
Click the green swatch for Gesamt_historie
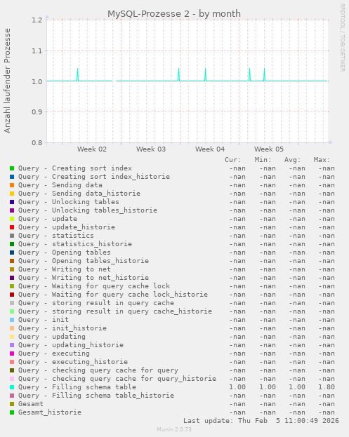point(12,412)
